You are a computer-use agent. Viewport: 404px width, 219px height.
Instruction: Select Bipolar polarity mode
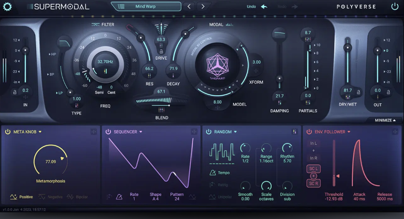click(x=77, y=197)
